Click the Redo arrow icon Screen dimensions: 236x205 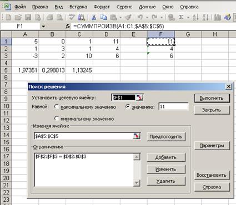[154, 18]
